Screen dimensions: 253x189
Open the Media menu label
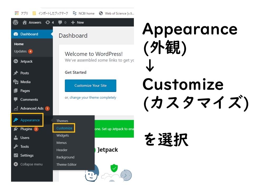pos(26,82)
